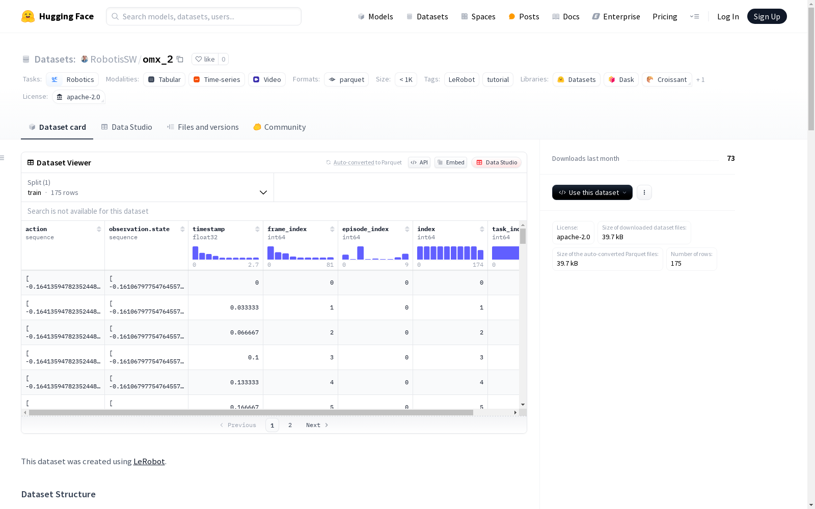Go to the Previous page

pyautogui.click(x=238, y=425)
